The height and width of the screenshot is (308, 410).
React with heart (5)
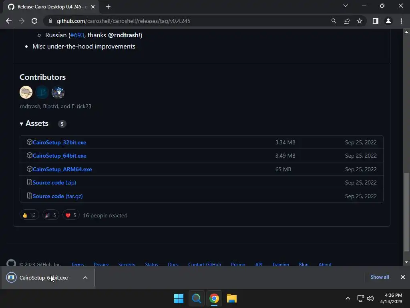pyautogui.click(x=71, y=215)
